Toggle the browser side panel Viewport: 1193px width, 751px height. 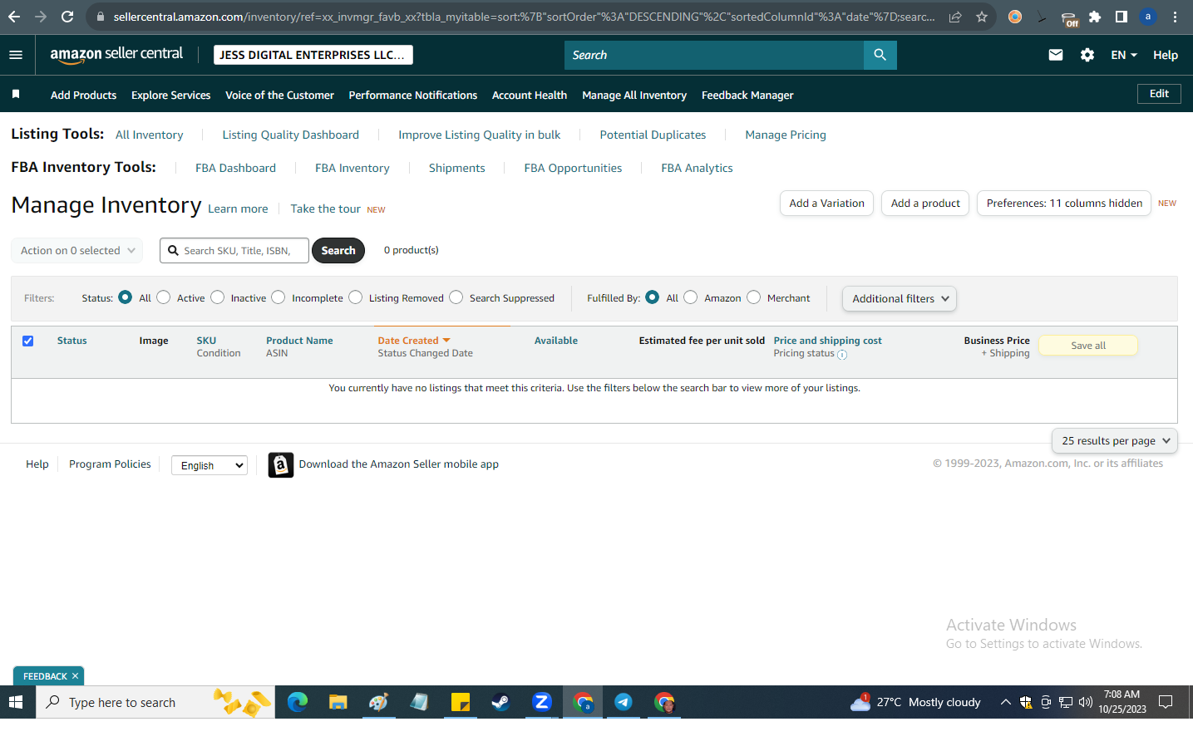coord(1122,17)
